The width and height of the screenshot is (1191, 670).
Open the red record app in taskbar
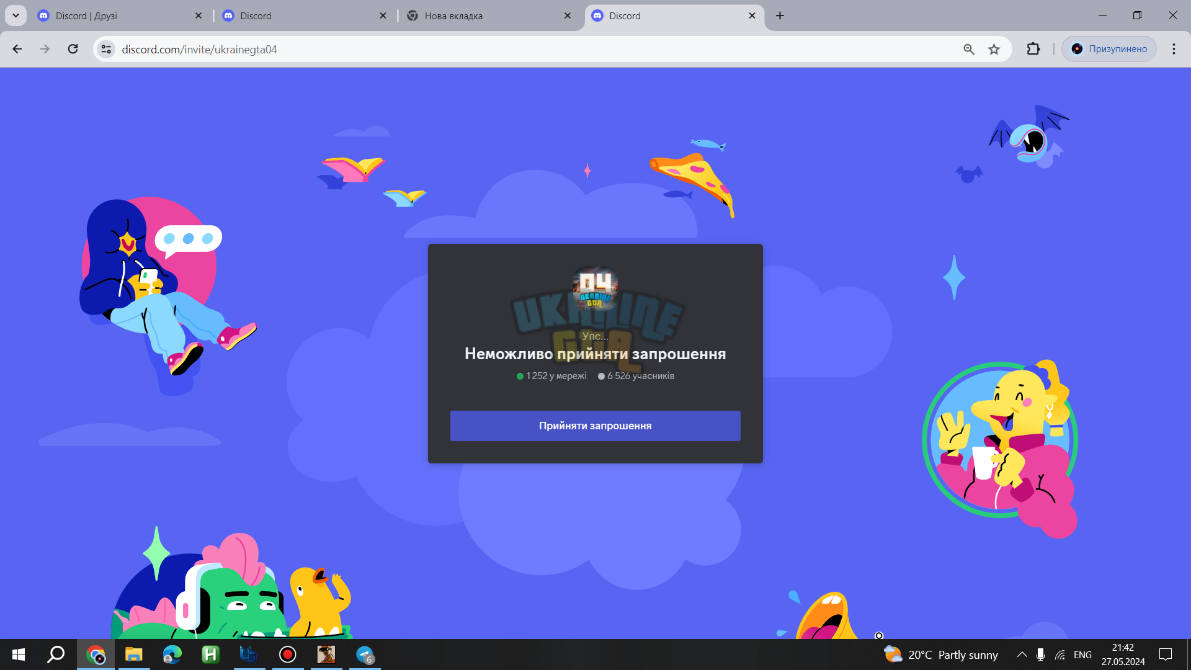pos(288,654)
